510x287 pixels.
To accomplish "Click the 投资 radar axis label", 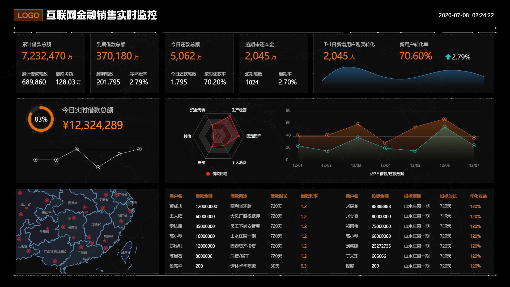I will pyautogui.click(x=201, y=163).
